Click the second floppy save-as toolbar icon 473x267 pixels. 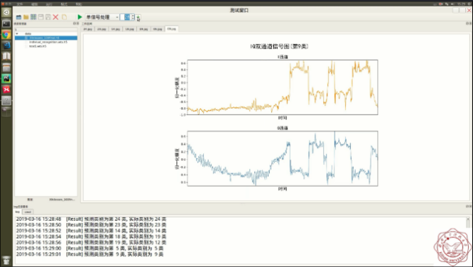point(48,17)
